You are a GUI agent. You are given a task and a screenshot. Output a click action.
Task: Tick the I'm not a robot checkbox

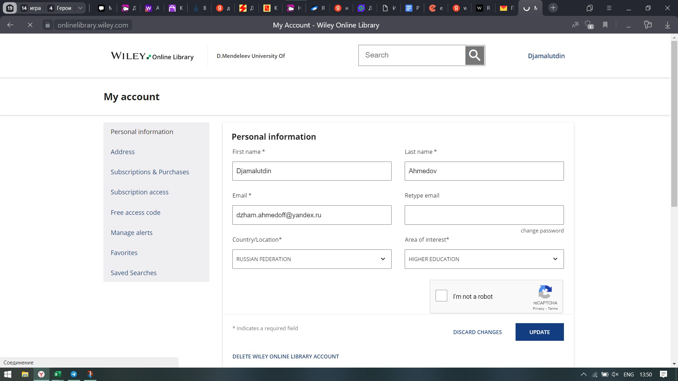click(441, 296)
